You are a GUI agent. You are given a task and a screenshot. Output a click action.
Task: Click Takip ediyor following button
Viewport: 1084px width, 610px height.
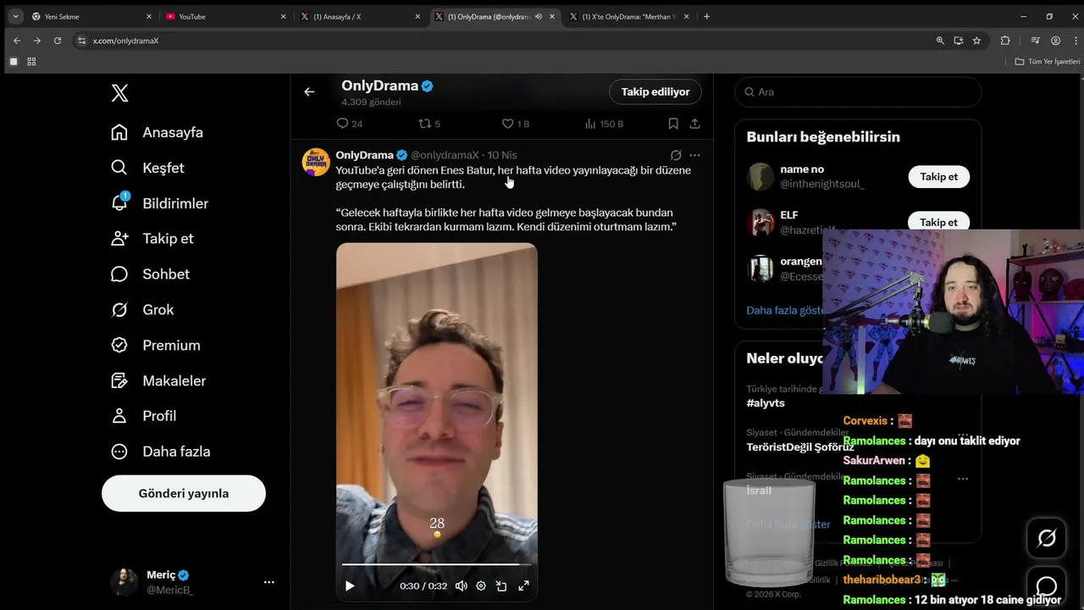(x=655, y=91)
